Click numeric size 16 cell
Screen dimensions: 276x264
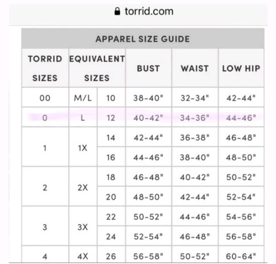click(x=111, y=157)
